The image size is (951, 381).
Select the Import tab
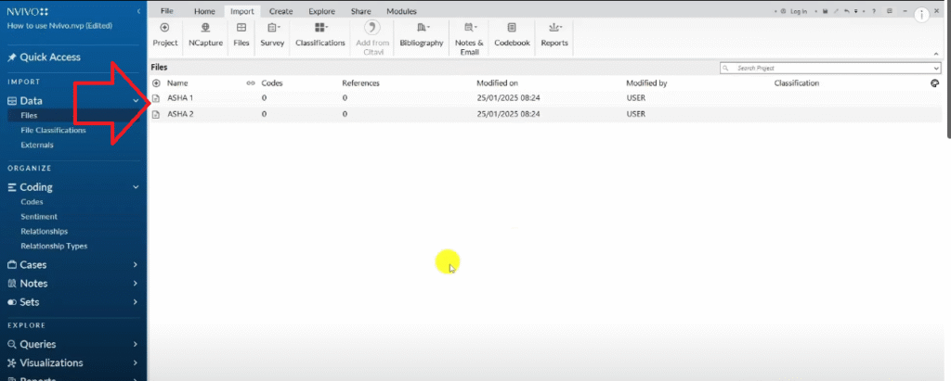[x=242, y=11]
